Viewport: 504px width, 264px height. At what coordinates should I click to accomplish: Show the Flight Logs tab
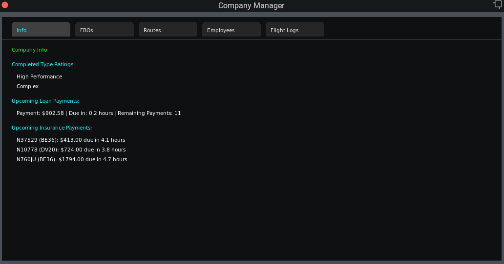295,30
